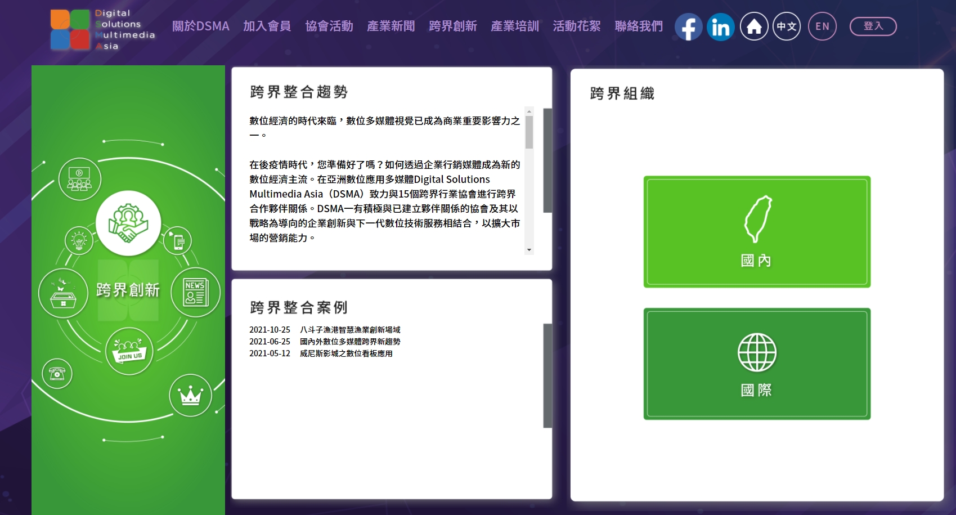Open the 八斗子漁港智慧漁業創新場域 case link
The width and height of the screenshot is (956, 515).
click(349, 330)
